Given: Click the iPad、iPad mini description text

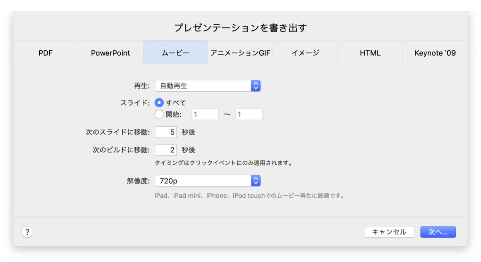Looking at the screenshot, I should click(250, 196).
